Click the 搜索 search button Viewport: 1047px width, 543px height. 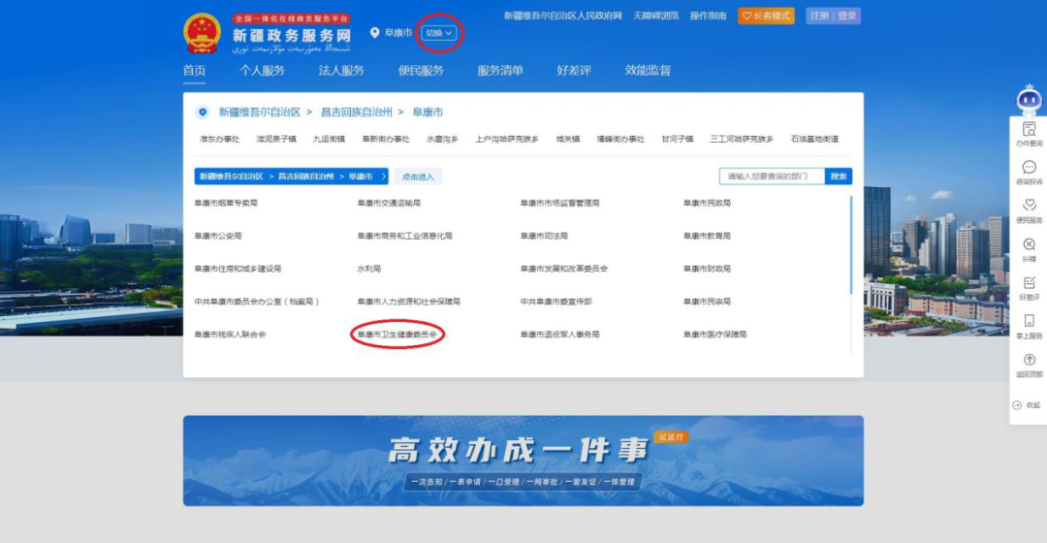(x=839, y=176)
